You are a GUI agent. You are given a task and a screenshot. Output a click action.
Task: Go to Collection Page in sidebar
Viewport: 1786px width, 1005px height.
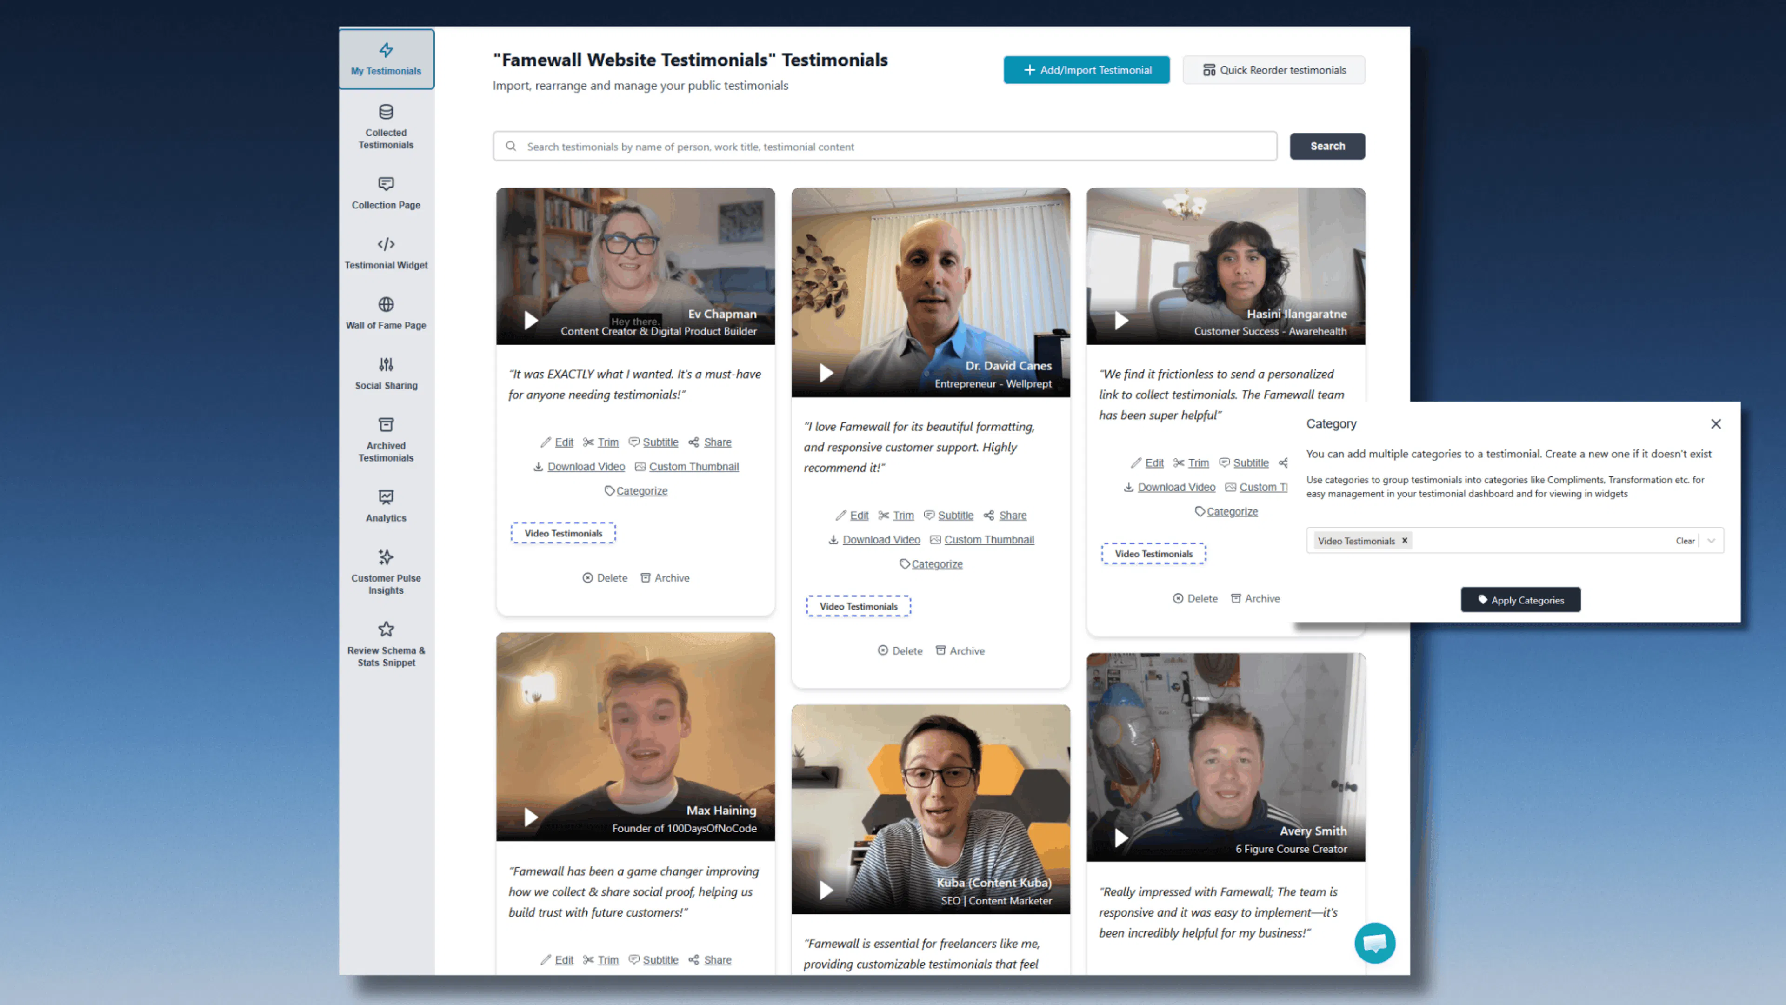coord(386,193)
